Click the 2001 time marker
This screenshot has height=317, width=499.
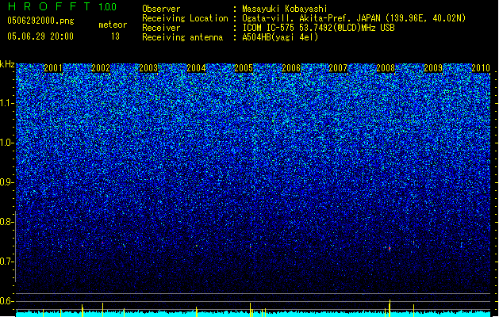pyautogui.click(x=53, y=68)
